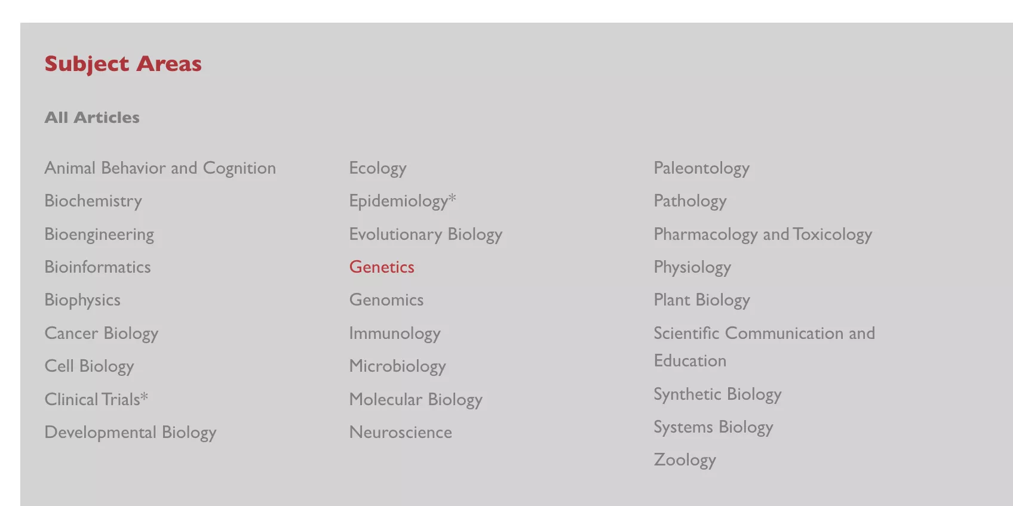Browse Developmental Biology content
1013x506 pixels.
coord(130,433)
